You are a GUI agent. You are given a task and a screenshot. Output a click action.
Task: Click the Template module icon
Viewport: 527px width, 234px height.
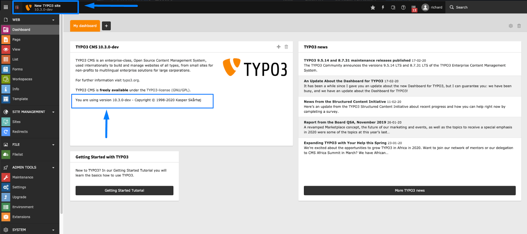[6, 99]
